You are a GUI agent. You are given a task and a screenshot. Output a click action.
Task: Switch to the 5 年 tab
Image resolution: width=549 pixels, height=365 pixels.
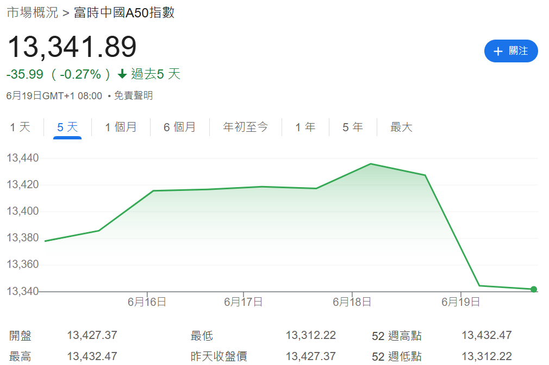(x=353, y=127)
